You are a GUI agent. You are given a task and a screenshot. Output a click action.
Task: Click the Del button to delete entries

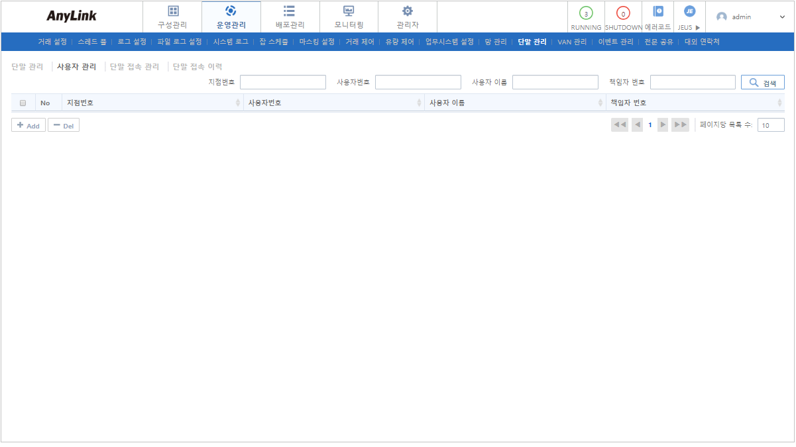point(63,124)
